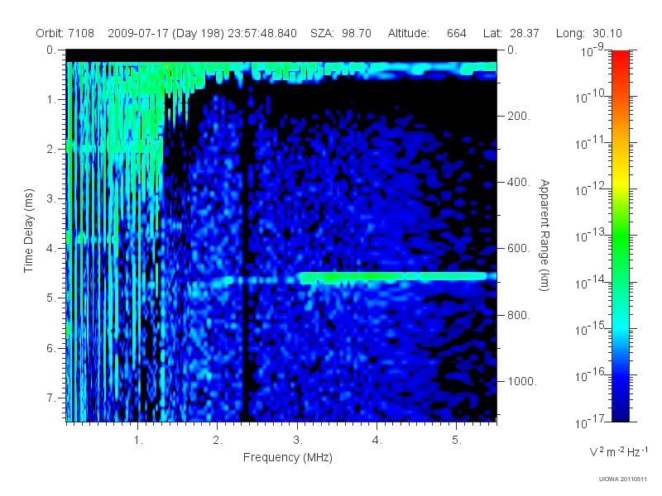Click the 10^-17 color scale label
The width and height of the screenshot is (662, 496).
[591, 422]
